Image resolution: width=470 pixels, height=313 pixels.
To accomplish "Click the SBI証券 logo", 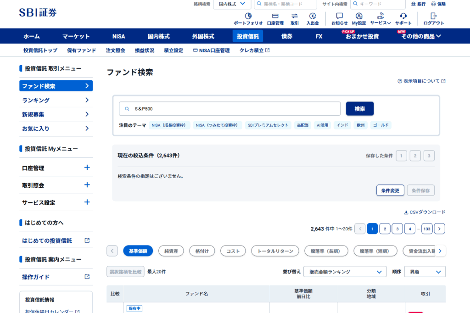I will click(x=38, y=12).
